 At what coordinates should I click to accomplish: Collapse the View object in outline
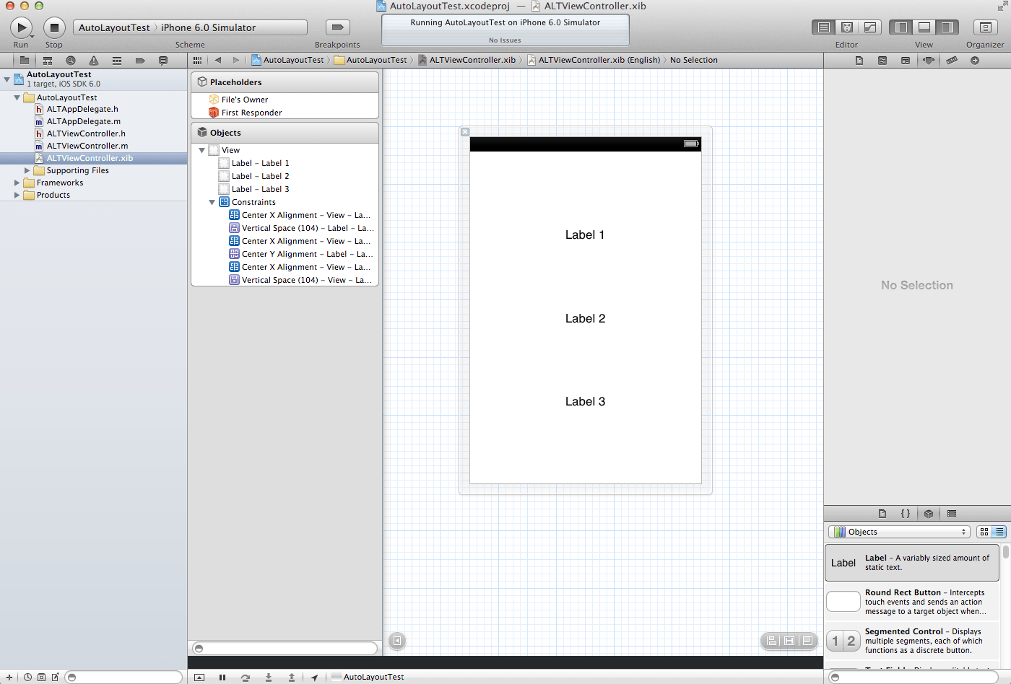coord(201,150)
